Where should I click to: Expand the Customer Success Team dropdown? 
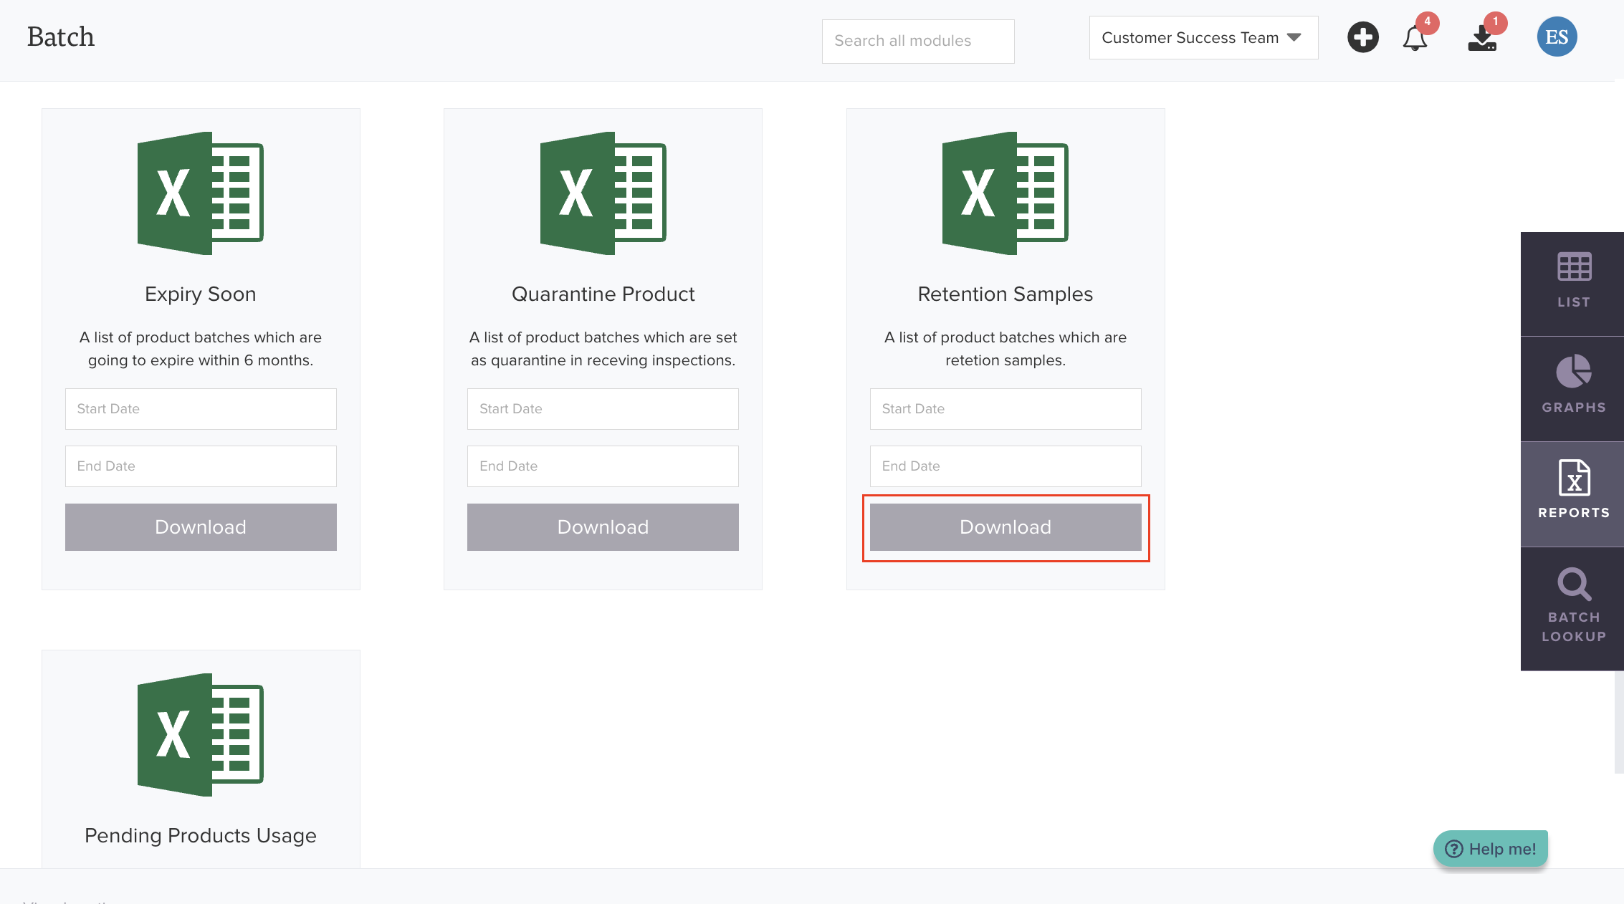tap(1203, 37)
